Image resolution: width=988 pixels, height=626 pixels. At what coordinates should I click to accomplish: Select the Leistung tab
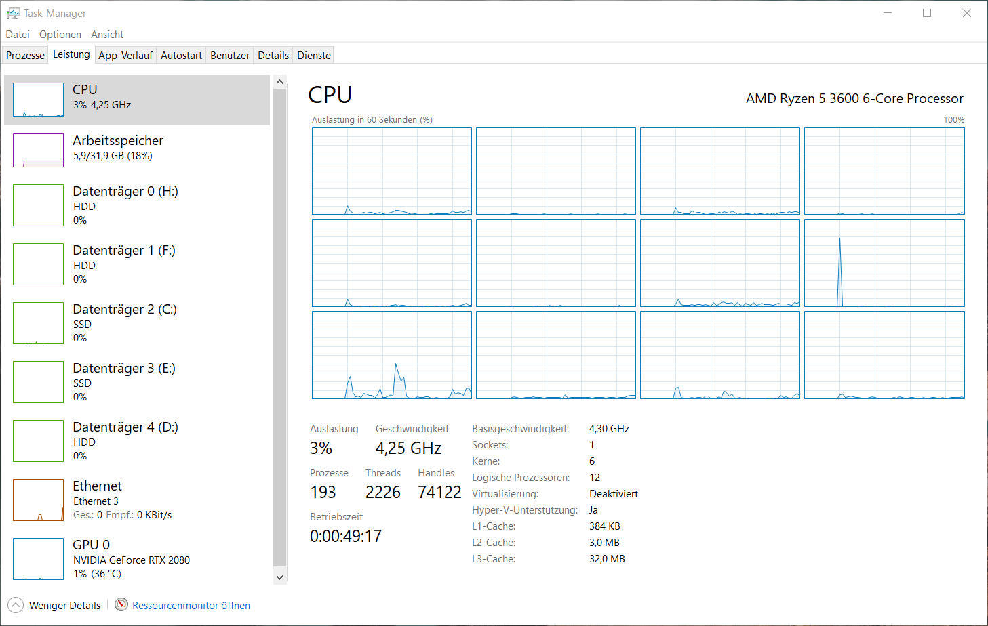tap(71, 54)
